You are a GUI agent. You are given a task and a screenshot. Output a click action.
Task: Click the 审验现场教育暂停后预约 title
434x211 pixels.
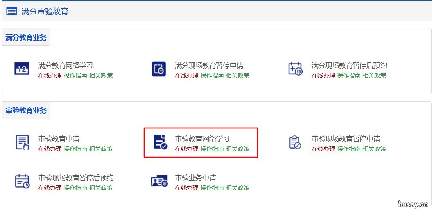(x=76, y=177)
